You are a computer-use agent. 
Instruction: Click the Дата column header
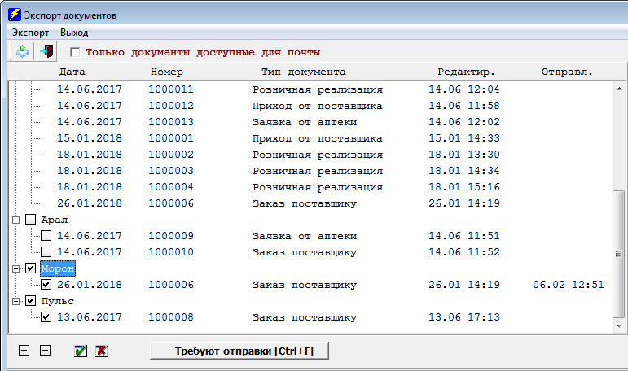coord(72,72)
